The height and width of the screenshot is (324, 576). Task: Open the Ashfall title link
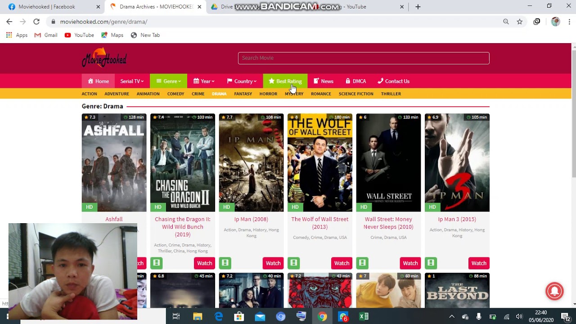tap(114, 219)
